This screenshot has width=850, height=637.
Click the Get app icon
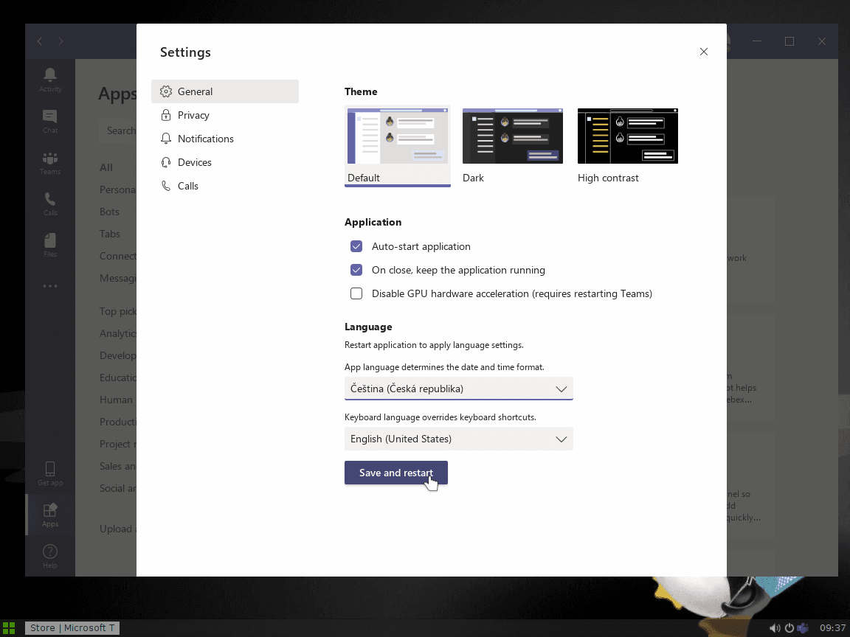(49, 473)
